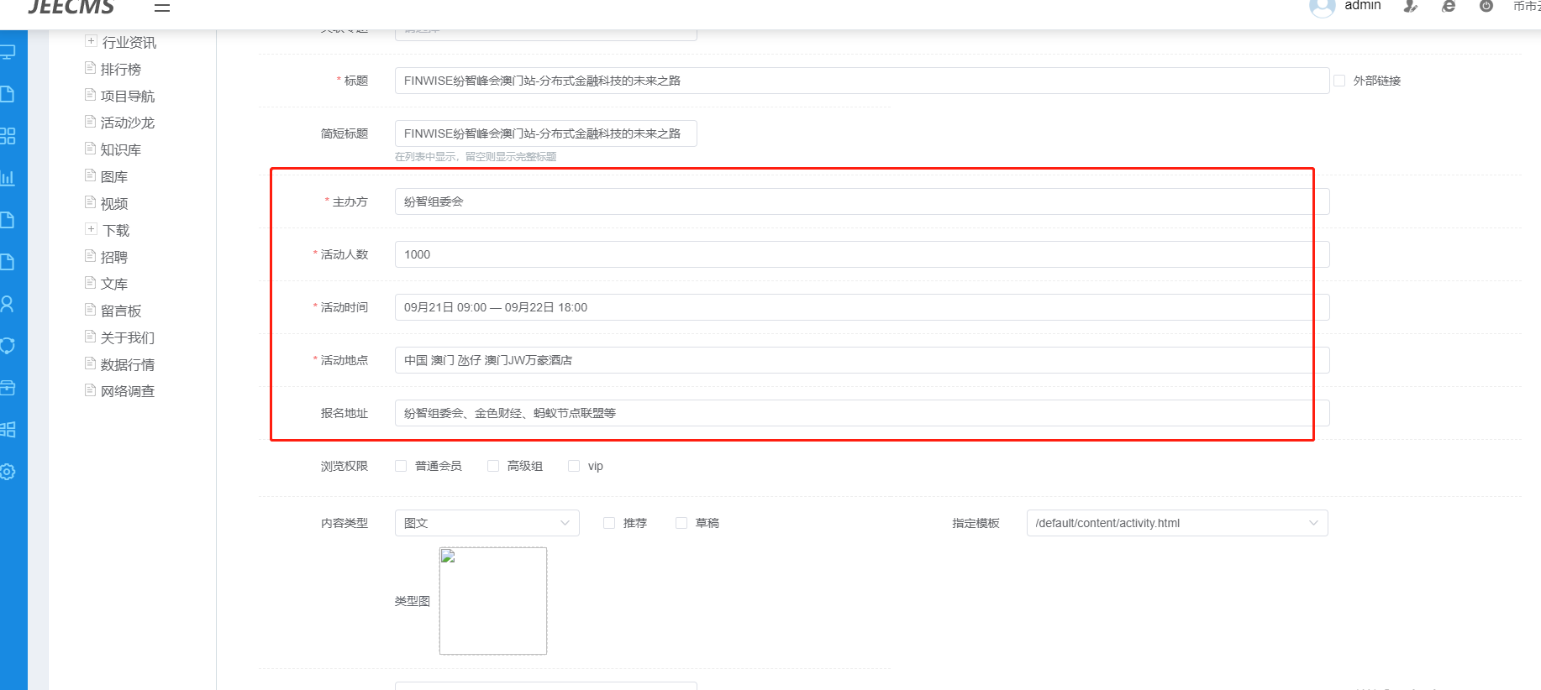This screenshot has height=690, width=1541.
Task: Click document icon directly above user icon
Action: coord(8,262)
